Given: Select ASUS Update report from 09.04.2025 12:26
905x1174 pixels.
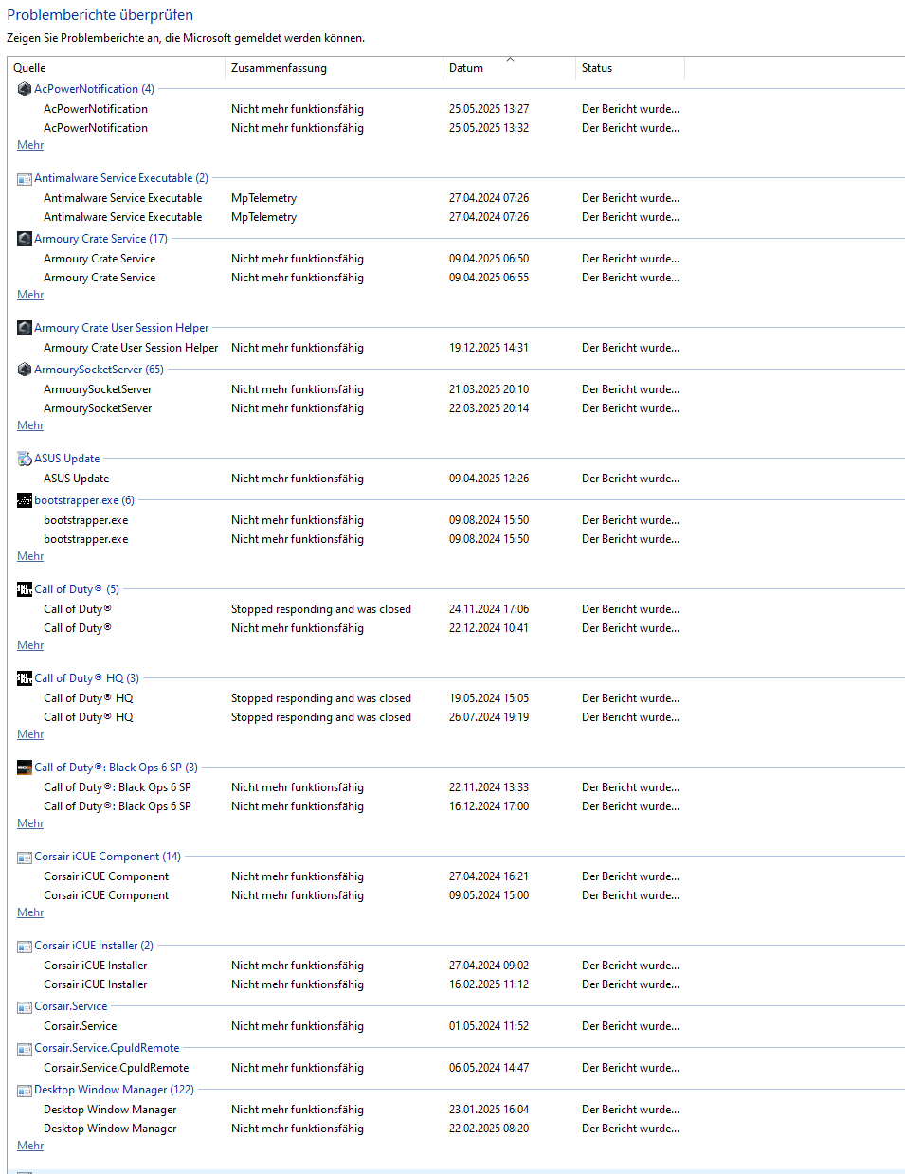Looking at the screenshot, I should click(361, 479).
